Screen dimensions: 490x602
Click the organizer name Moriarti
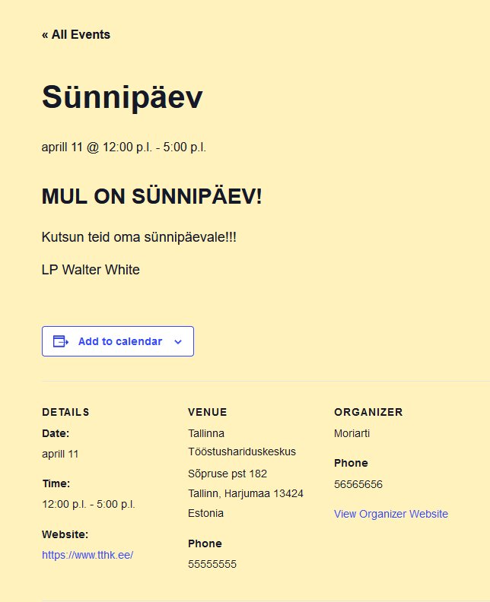pyautogui.click(x=352, y=433)
